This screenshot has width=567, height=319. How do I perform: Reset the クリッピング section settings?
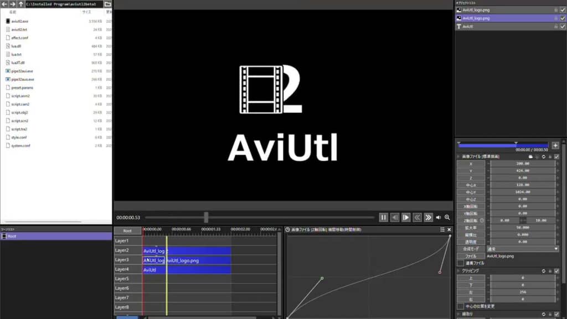click(544, 271)
